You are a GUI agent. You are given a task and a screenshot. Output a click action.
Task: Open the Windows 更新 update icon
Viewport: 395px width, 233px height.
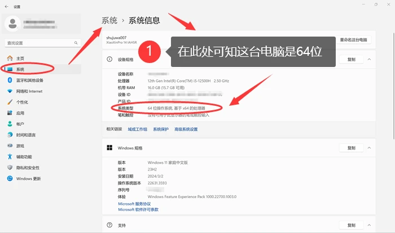10,178
